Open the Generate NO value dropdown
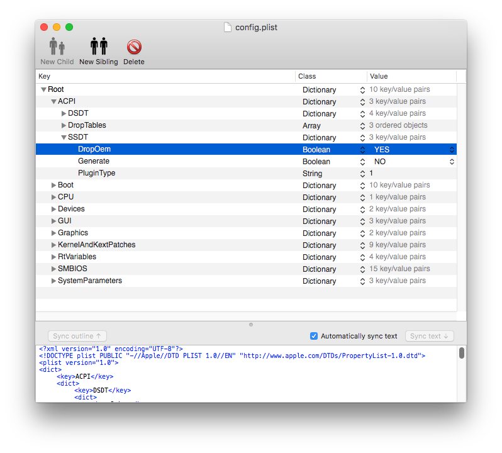502x453 pixels. (x=451, y=162)
